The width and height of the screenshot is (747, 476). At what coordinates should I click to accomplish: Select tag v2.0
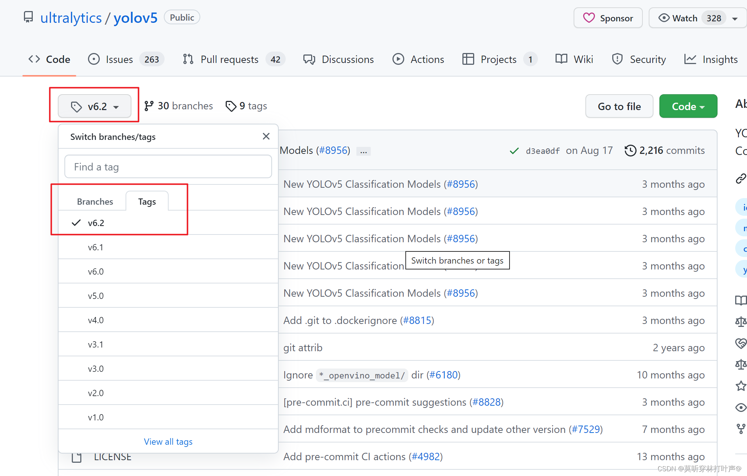pyautogui.click(x=168, y=393)
